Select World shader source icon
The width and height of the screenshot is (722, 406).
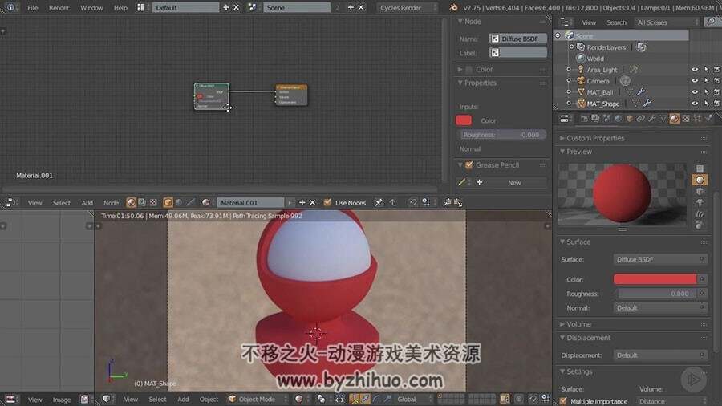(x=179, y=202)
